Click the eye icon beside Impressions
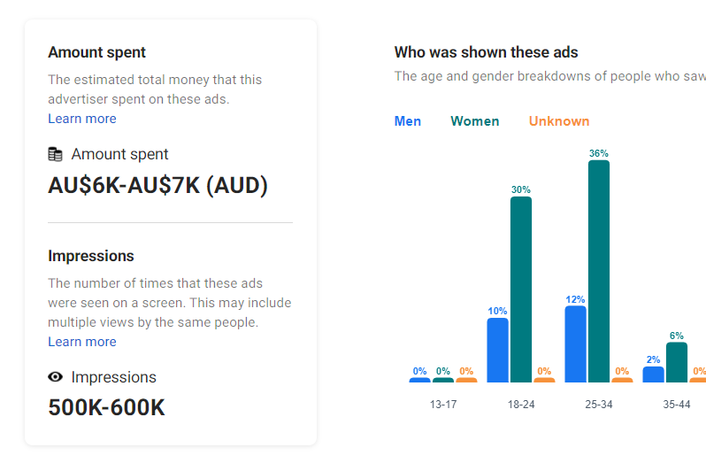Viewport: 706px width, 471px height. (56, 377)
